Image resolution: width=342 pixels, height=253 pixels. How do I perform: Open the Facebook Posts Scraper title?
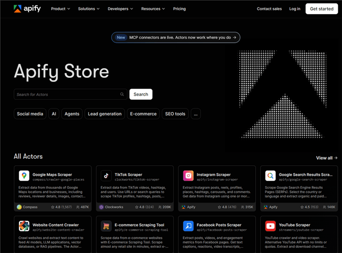(x=219, y=225)
